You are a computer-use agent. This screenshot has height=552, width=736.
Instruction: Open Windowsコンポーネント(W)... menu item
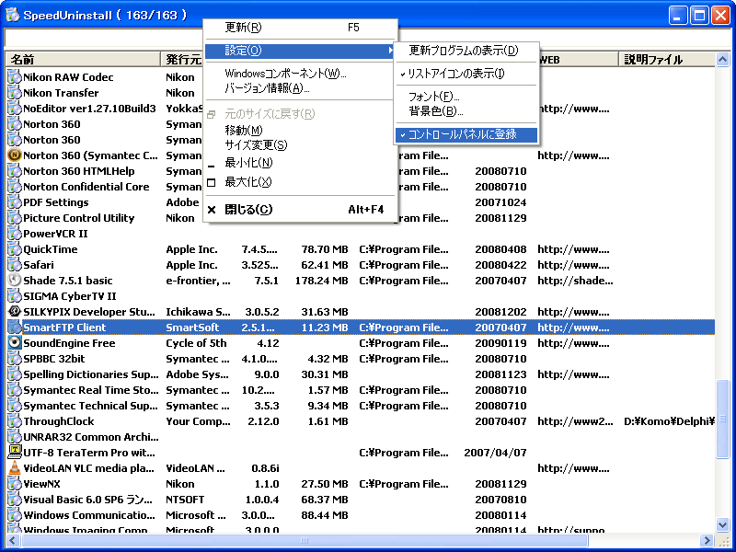[301, 74]
